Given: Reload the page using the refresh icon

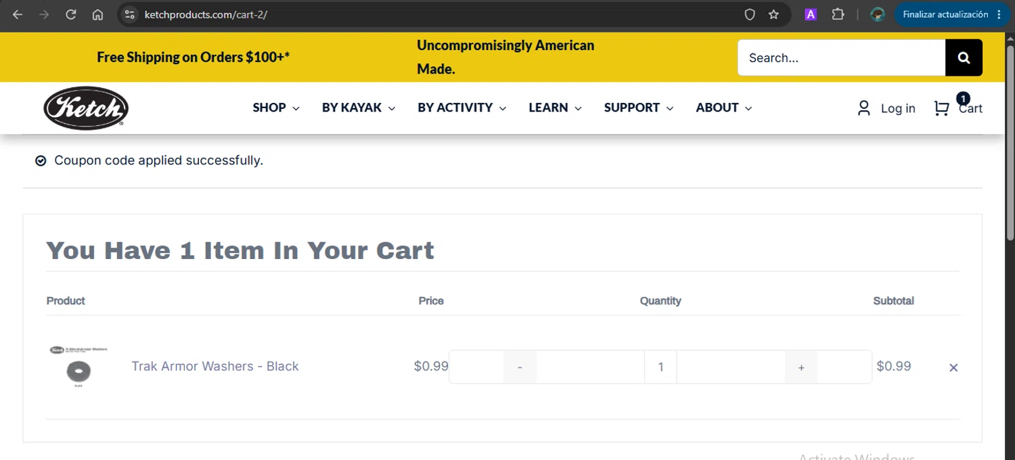Looking at the screenshot, I should [x=71, y=14].
